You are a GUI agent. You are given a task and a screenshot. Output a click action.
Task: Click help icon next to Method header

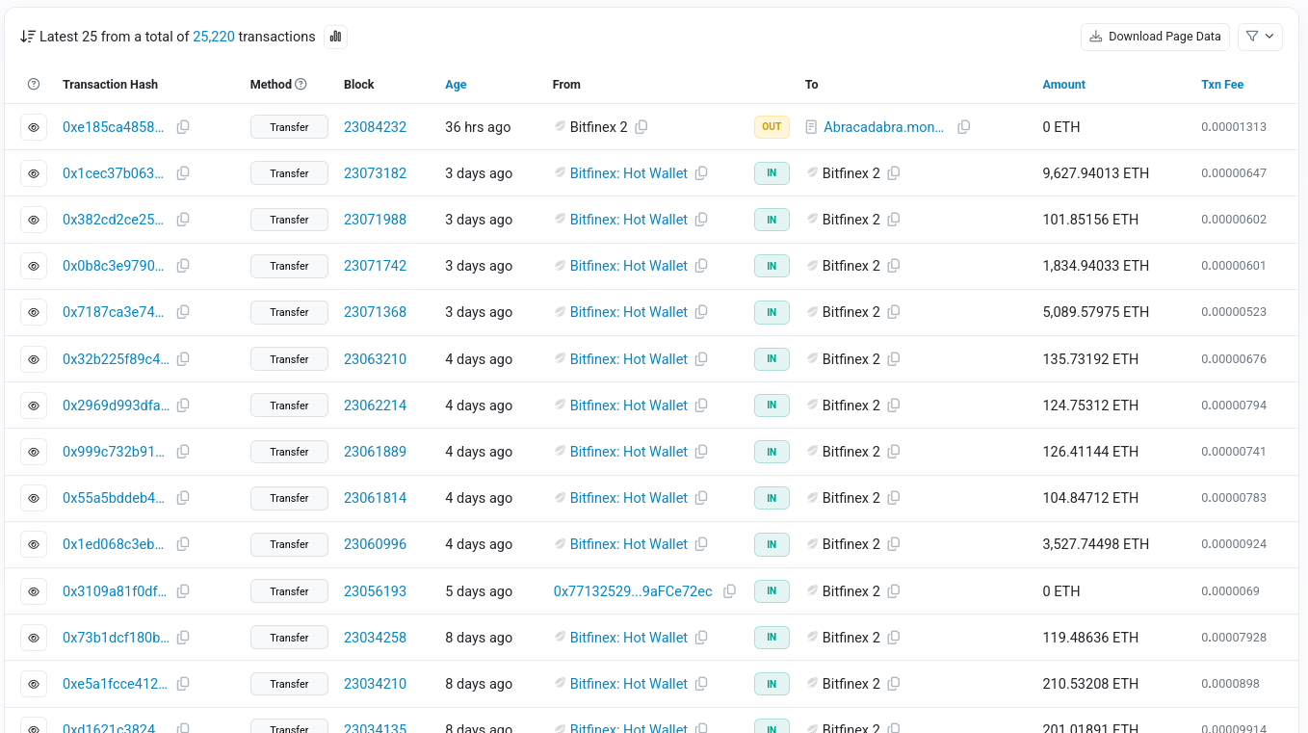pyautogui.click(x=301, y=85)
